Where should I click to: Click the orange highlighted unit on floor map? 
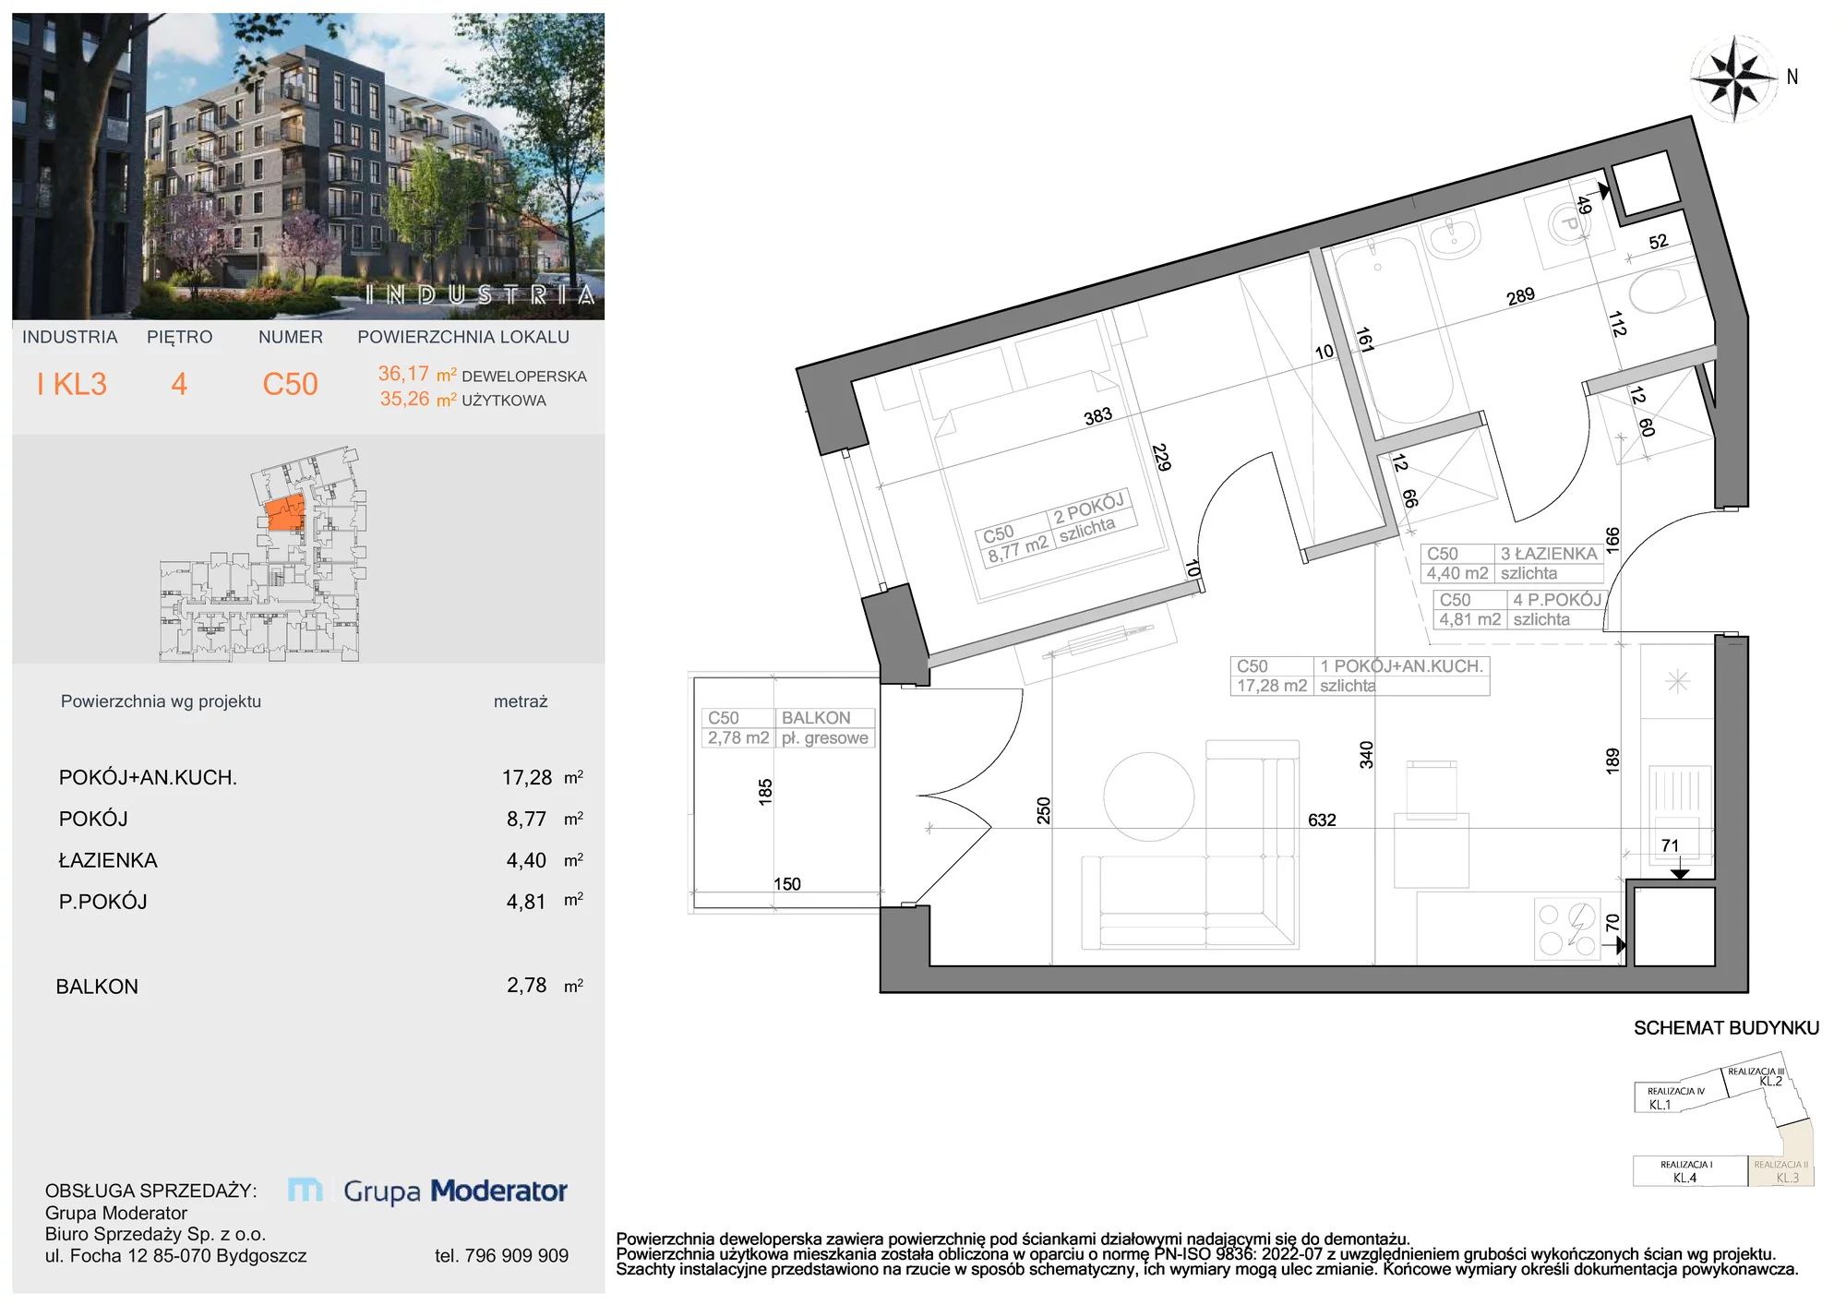point(285,512)
